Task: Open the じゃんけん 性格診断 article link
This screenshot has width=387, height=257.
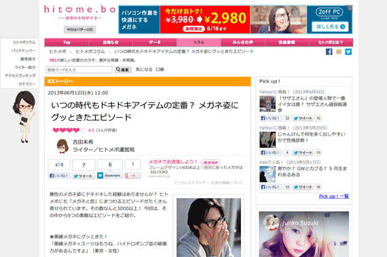Action: coord(312,137)
